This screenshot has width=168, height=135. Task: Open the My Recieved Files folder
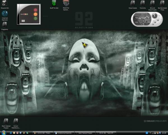(162, 5)
